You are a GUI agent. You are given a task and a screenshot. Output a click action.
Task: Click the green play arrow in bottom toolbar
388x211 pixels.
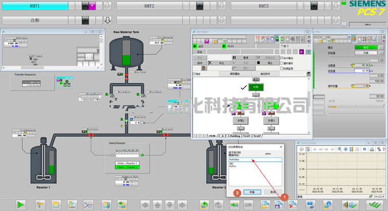click(21, 204)
